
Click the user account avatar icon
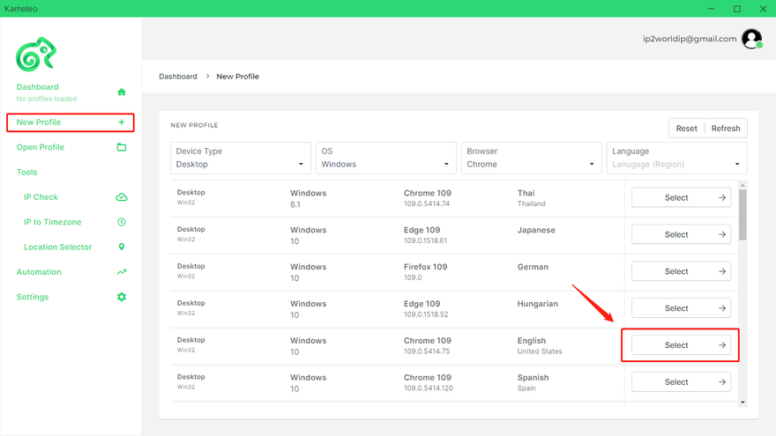pos(751,39)
